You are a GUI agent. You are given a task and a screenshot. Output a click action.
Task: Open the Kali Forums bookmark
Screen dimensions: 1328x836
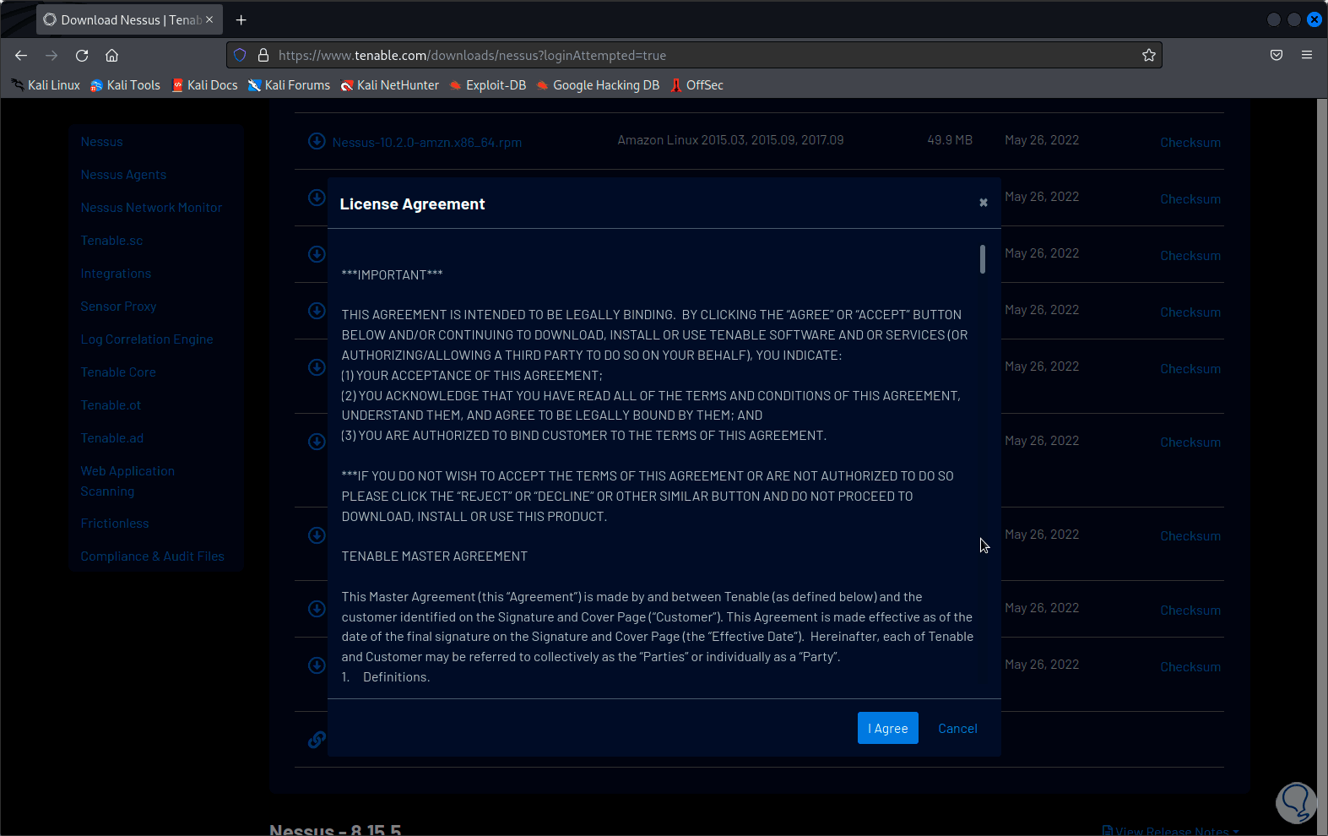click(289, 85)
